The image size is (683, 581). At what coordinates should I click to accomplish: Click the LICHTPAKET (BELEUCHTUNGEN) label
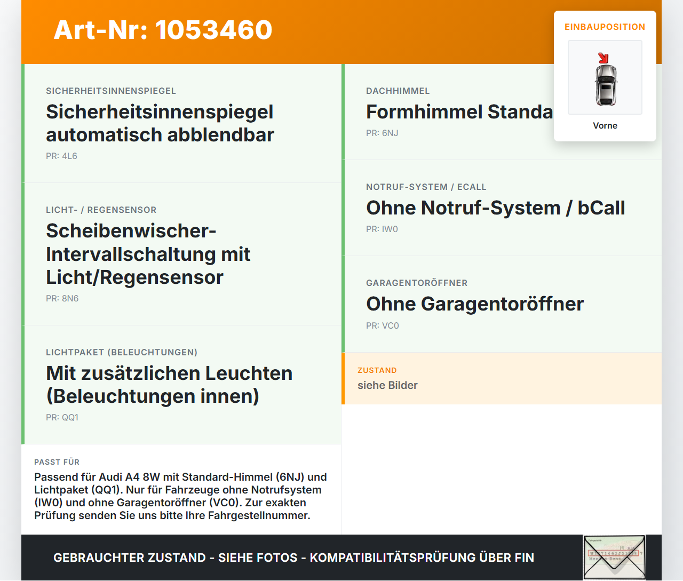tap(122, 352)
